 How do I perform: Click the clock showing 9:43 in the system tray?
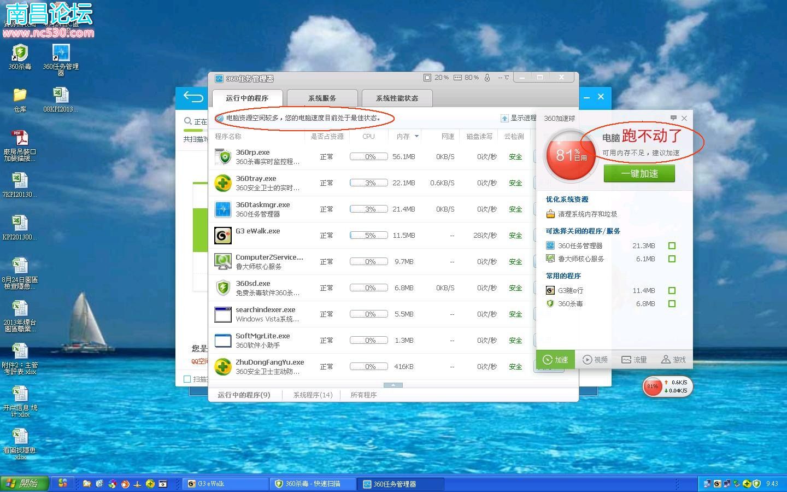pos(772,484)
